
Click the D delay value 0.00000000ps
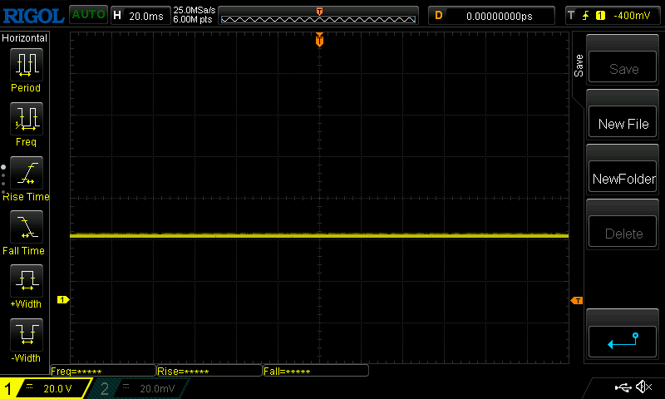pyautogui.click(x=500, y=16)
